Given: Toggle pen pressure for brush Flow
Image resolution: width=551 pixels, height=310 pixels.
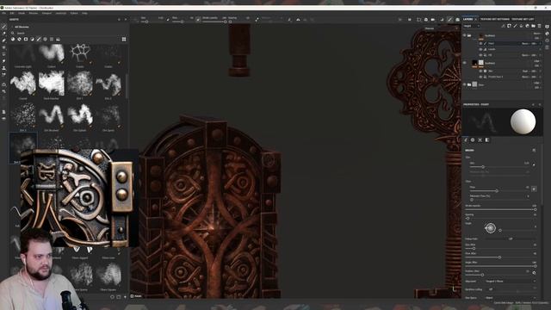Looking at the screenshot, I should pos(534,189).
